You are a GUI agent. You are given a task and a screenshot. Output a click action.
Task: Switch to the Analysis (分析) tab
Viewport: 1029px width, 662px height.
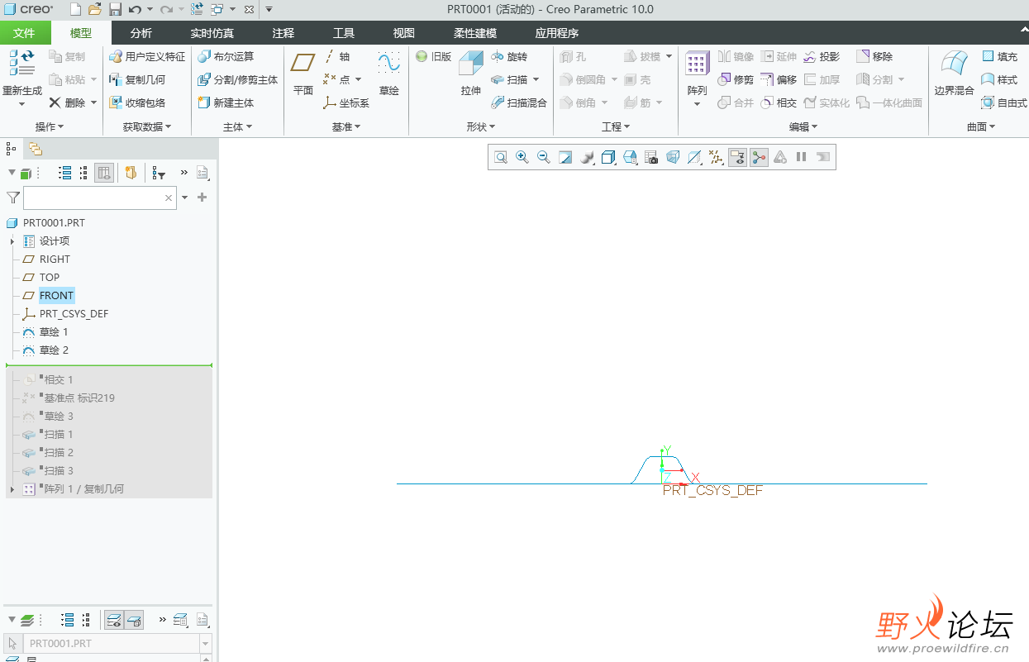[x=141, y=33]
